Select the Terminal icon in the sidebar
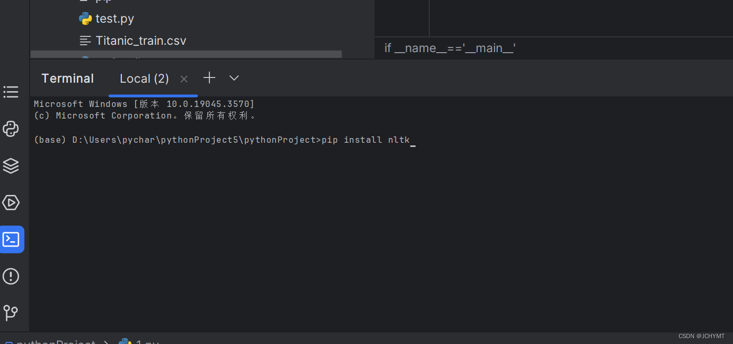Image resolution: width=733 pixels, height=344 pixels. 11,239
